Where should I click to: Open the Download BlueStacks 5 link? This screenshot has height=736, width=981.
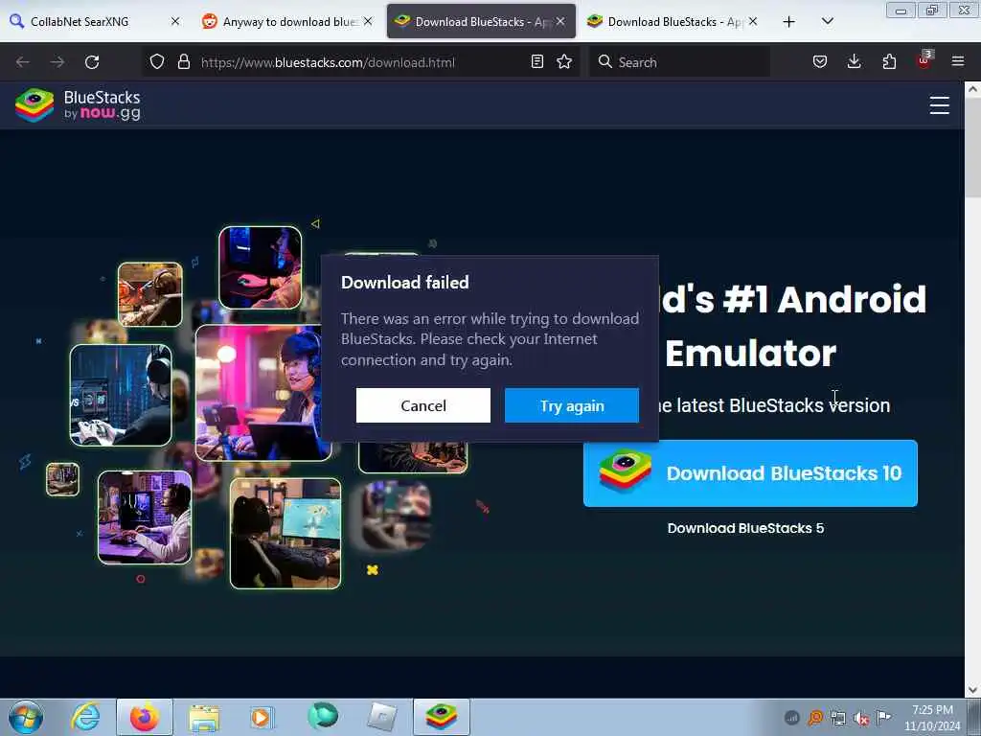point(745,528)
